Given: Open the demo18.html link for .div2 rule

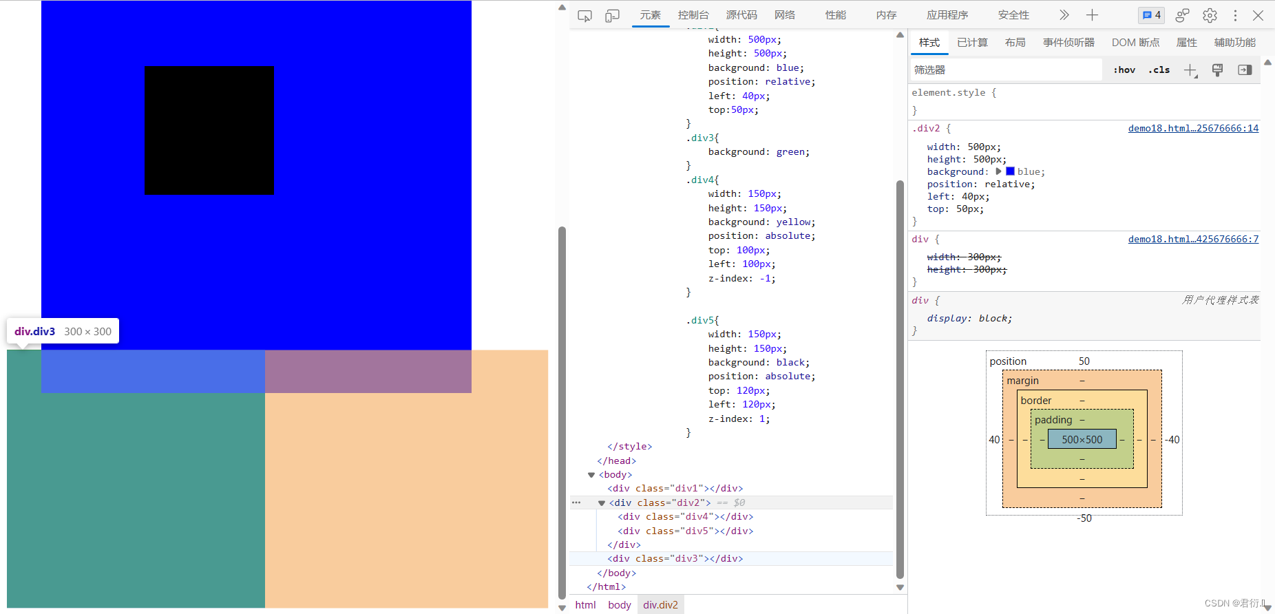Looking at the screenshot, I should coord(1193,128).
